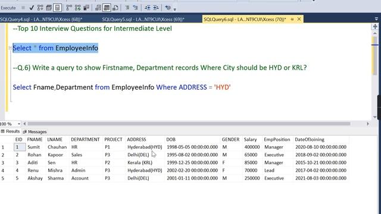Uncomment the selected lines
This screenshot has height=214, width=381.
[135, 8]
